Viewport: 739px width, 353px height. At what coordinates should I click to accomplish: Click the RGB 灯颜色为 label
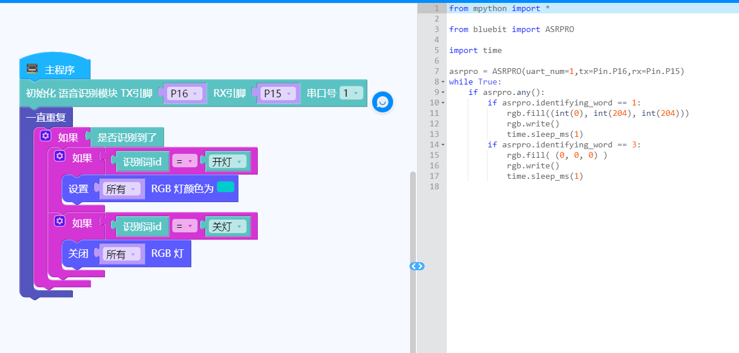[183, 189]
